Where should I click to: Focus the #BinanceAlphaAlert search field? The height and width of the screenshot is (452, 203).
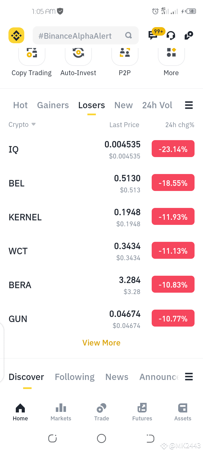86,35
